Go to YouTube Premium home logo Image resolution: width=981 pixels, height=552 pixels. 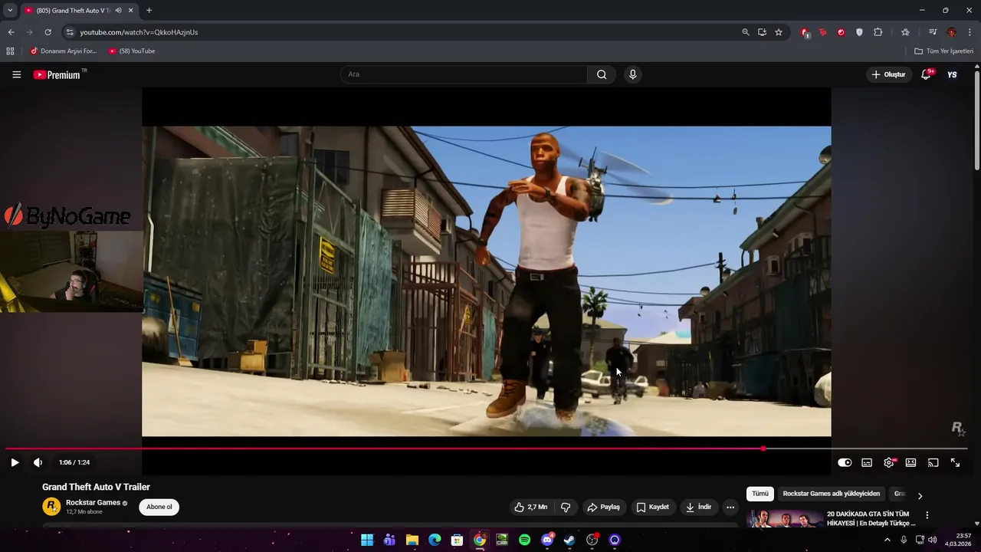pyautogui.click(x=60, y=74)
